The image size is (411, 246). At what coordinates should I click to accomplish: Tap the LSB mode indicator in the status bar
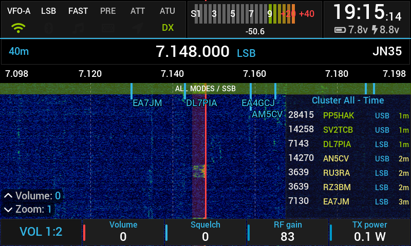point(48,11)
